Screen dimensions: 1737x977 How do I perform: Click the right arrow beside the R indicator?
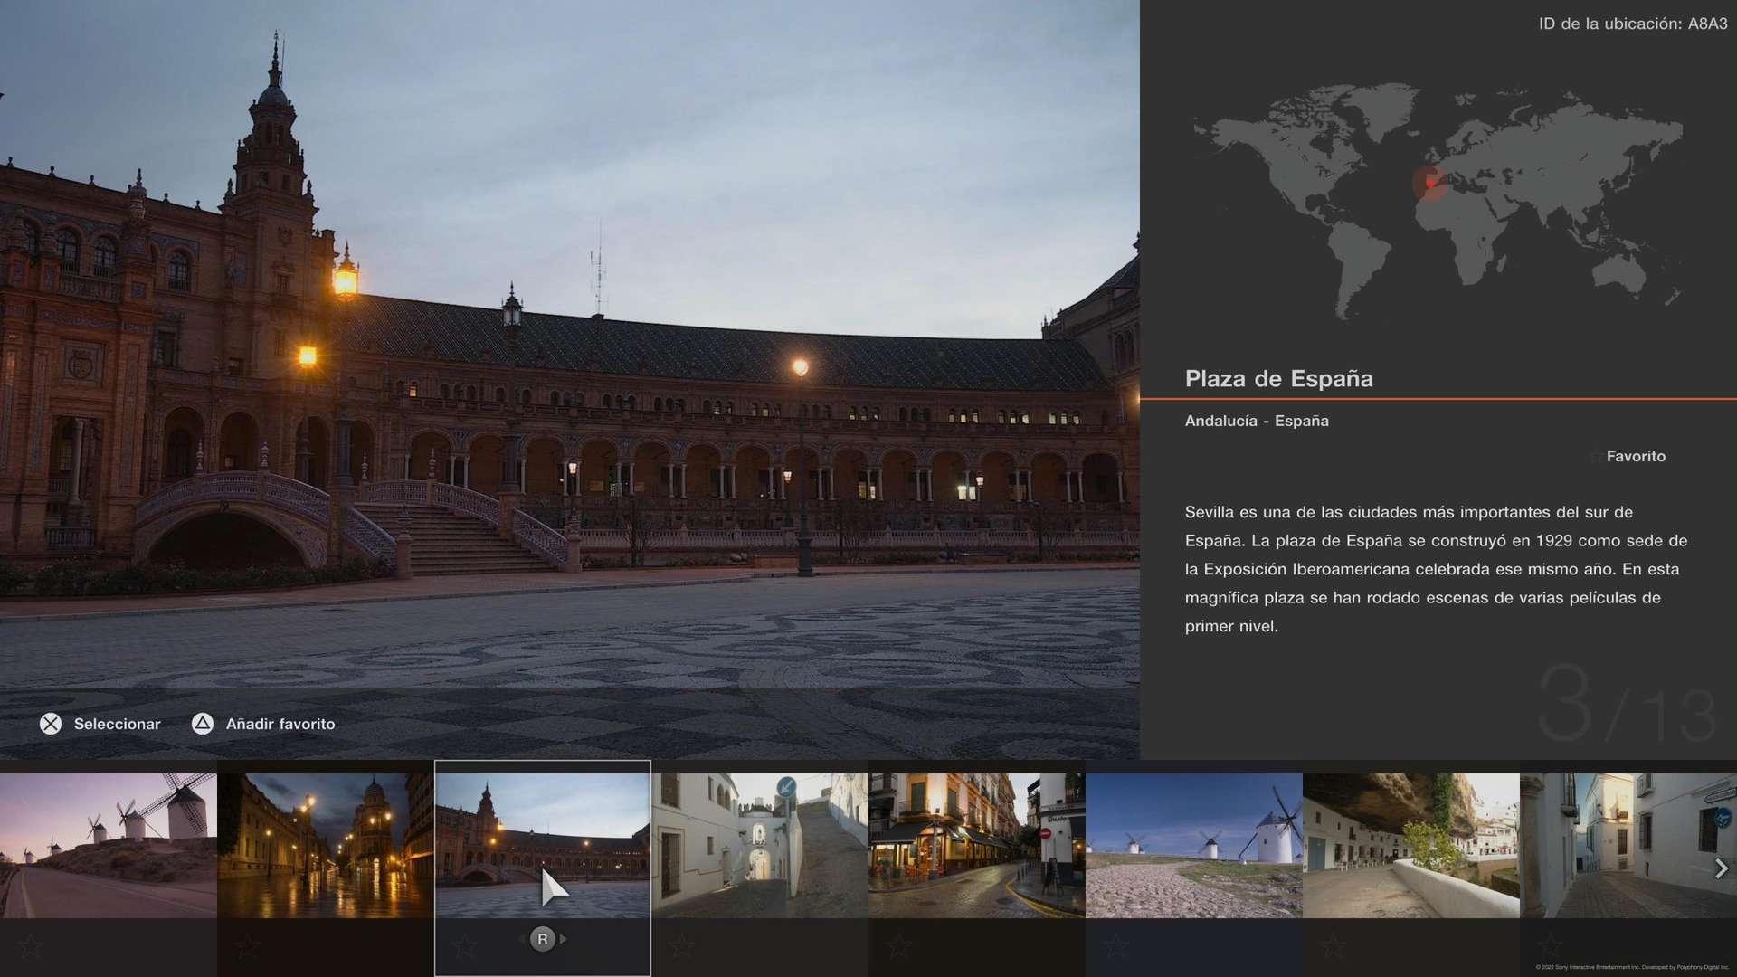click(x=564, y=939)
